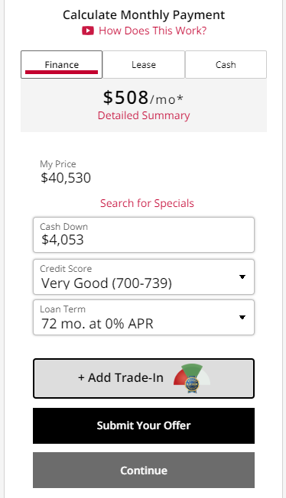Select the 72 mo. at 0% APR loan term

[144, 317]
